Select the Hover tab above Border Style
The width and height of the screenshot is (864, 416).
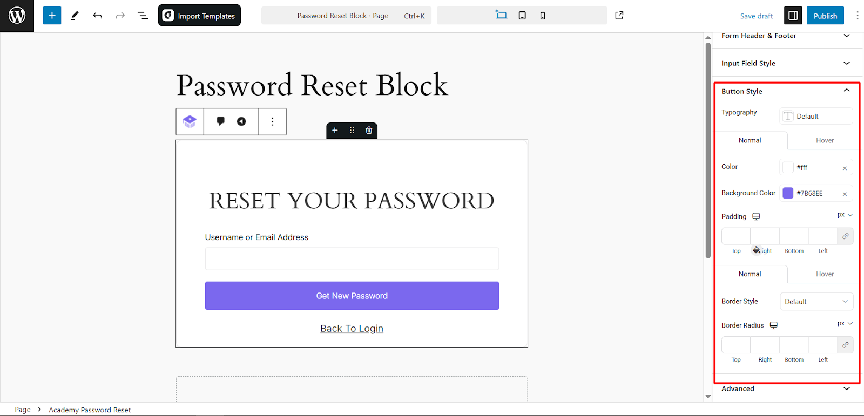pos(825,274)
